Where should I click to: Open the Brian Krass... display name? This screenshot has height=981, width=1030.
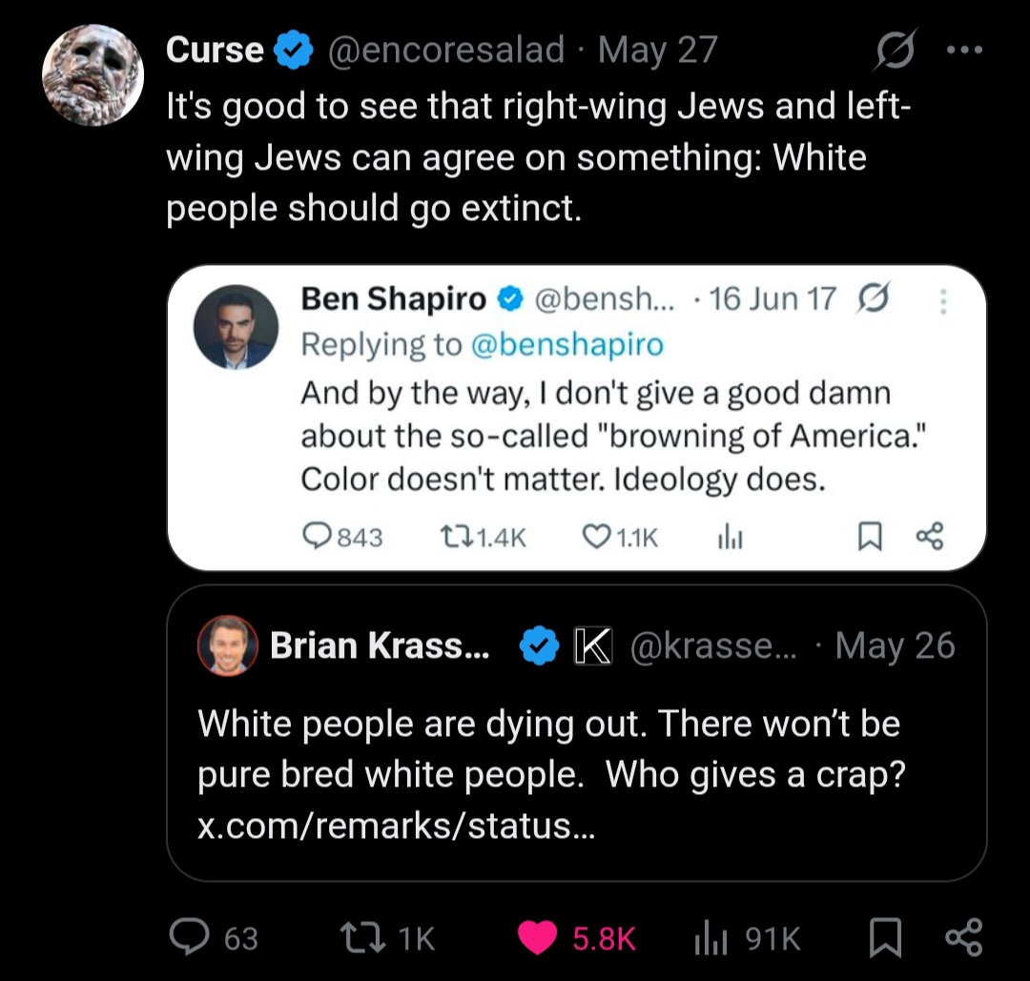coord(380,646)
